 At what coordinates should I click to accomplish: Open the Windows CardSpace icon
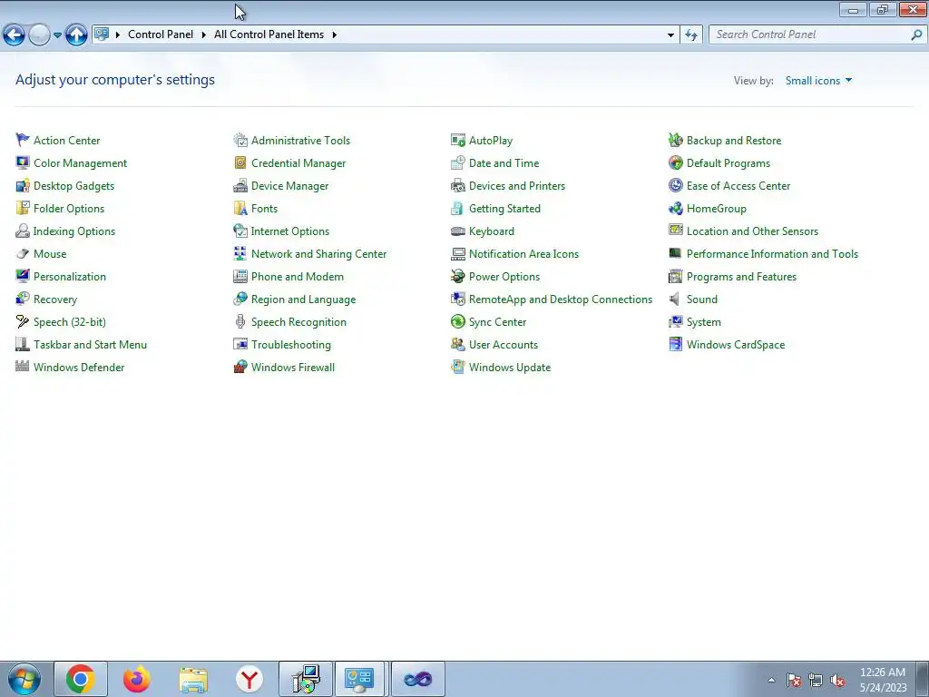tap(675, 344)
